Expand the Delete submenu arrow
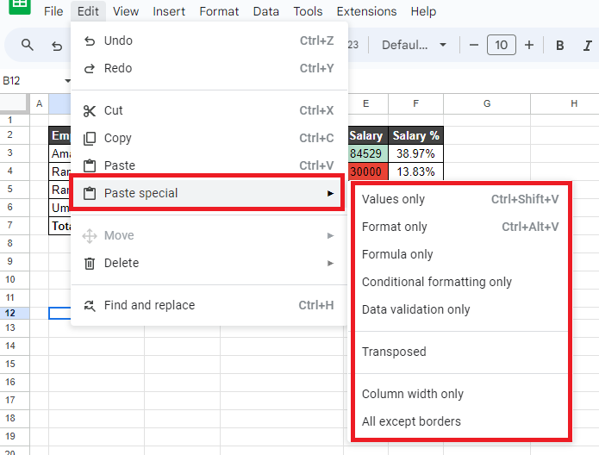The image size is (599, 455). 330,263
